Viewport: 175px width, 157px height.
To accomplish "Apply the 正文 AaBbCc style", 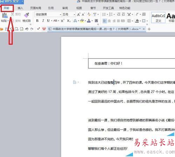I will 158,18.
